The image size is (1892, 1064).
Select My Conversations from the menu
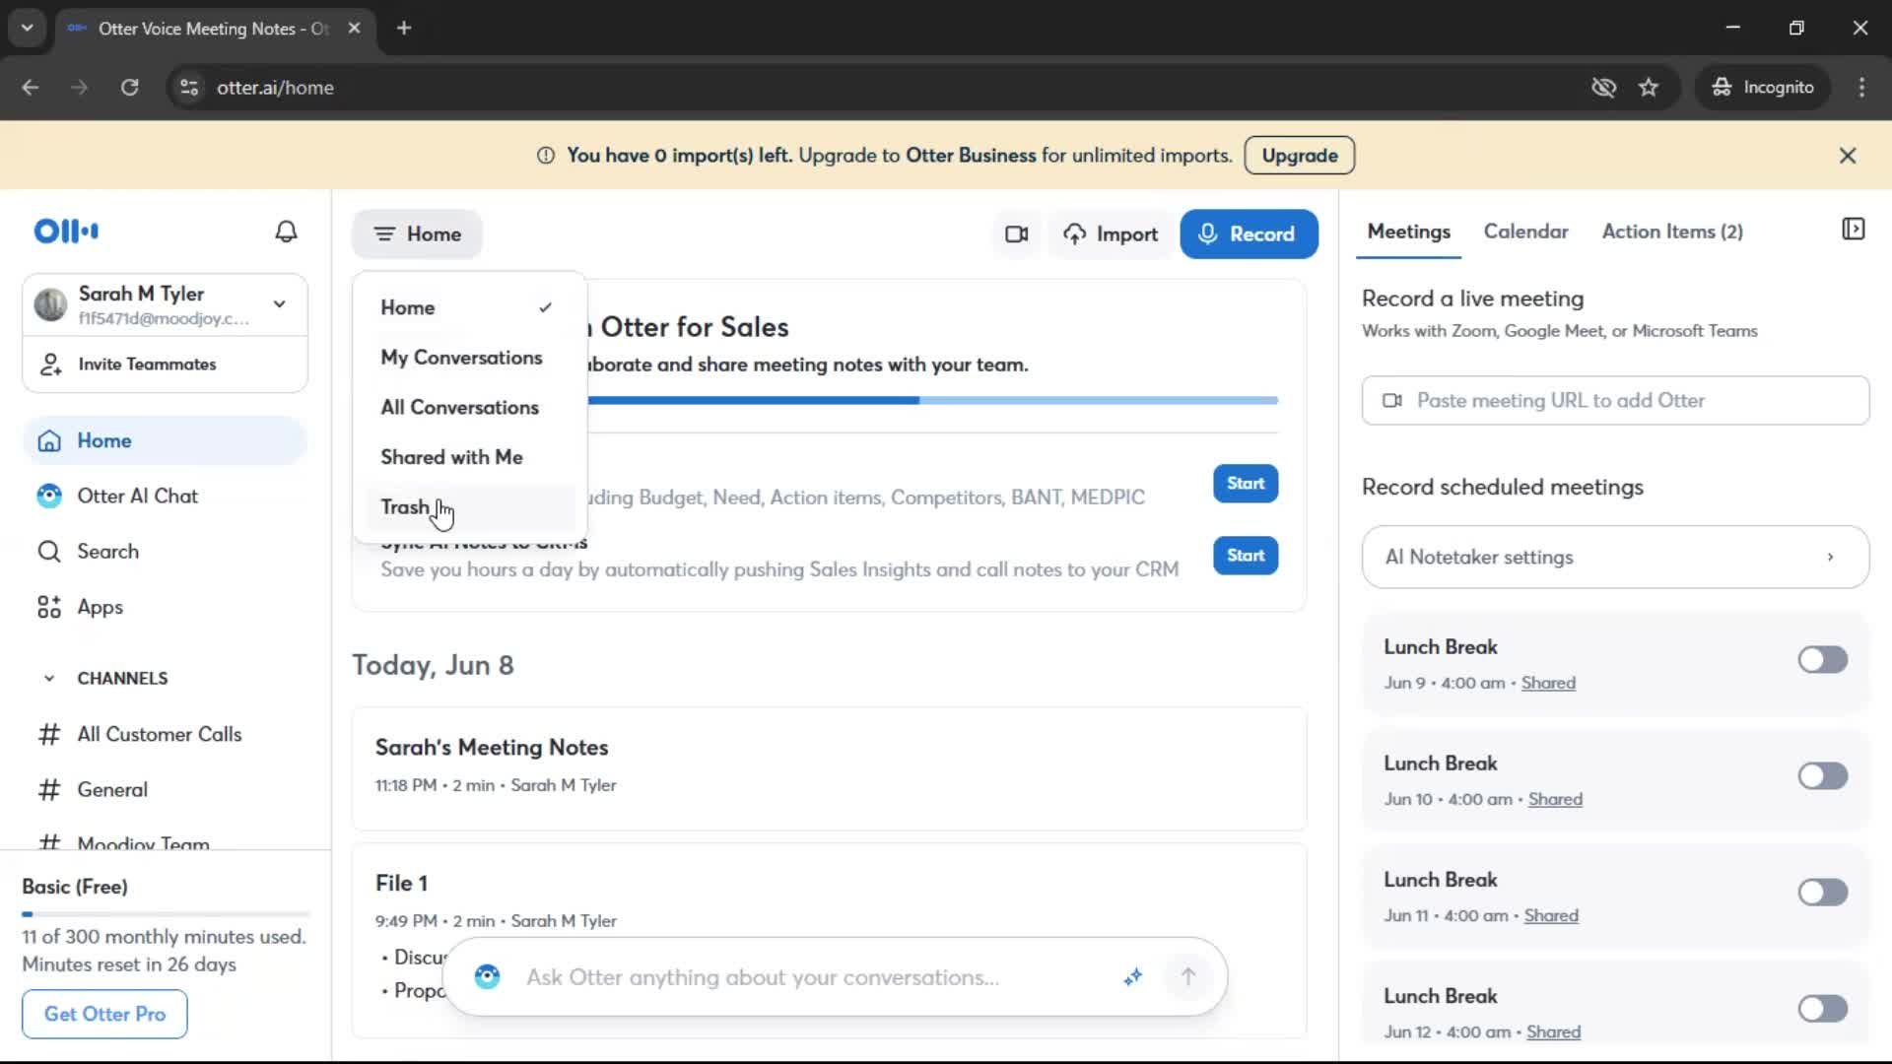pyautogui.click(x=468, y=358)
